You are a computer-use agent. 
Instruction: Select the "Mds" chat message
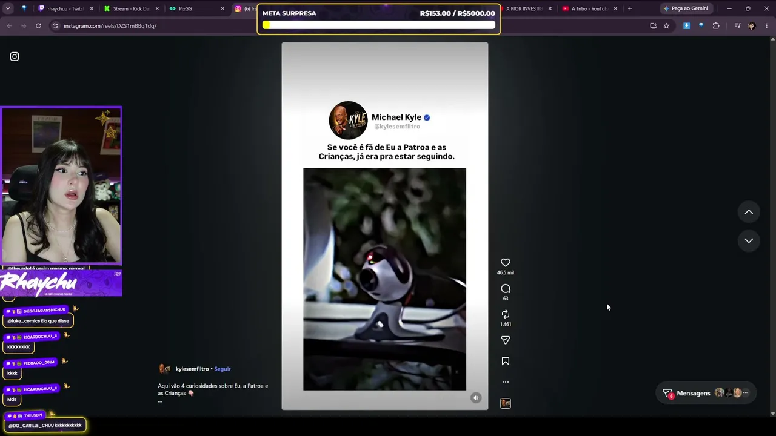(12, 400)
